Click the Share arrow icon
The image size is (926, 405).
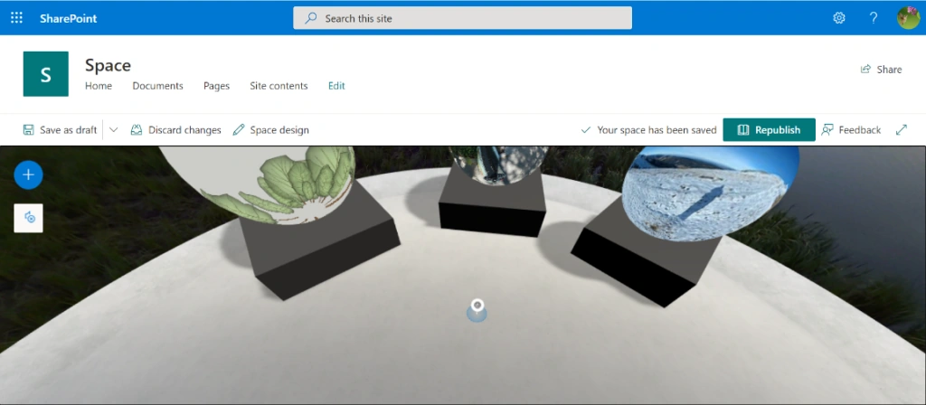pyautogui.click(x=865, y=69)
